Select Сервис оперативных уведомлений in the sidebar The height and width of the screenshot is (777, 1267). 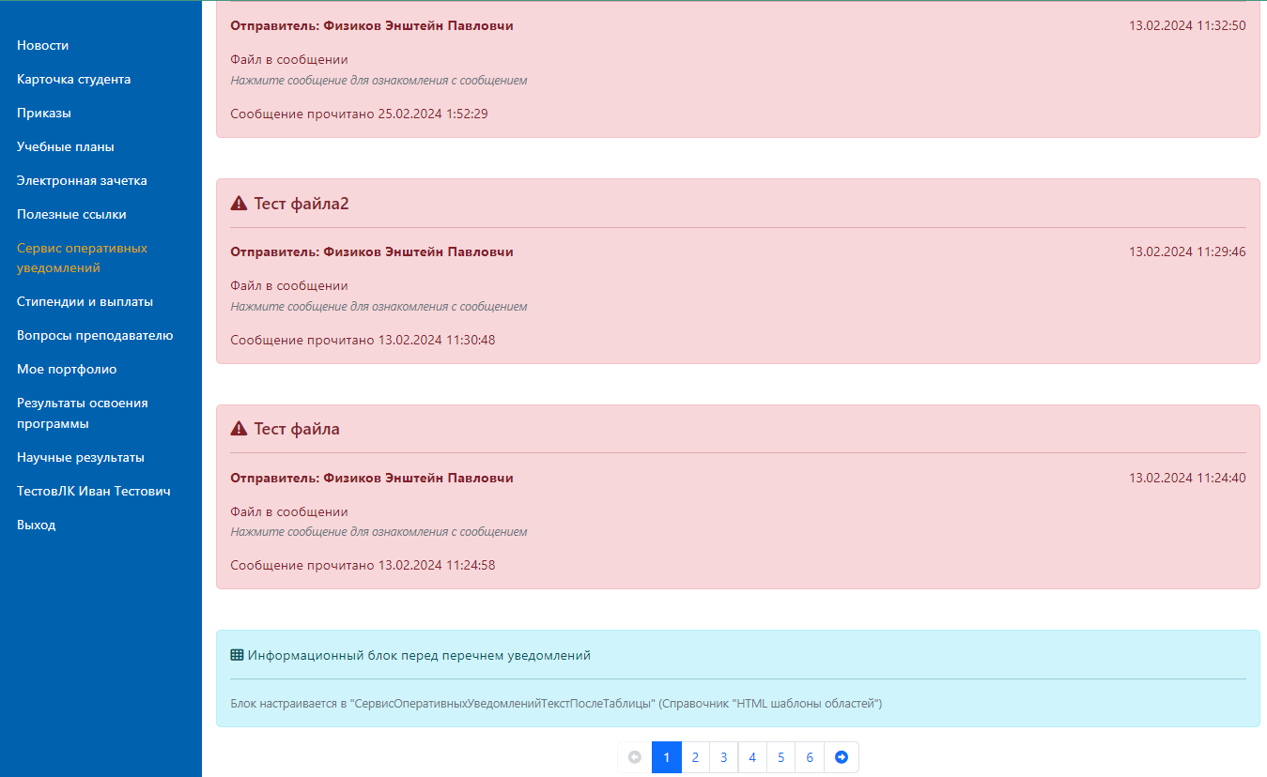click(82, 258)
